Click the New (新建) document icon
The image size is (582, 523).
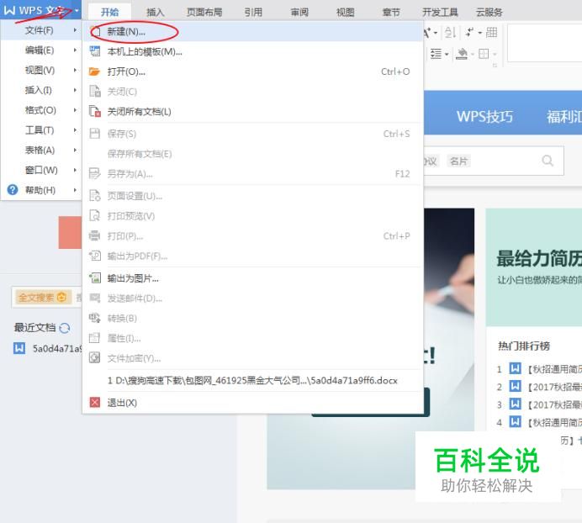coord(95,32)
